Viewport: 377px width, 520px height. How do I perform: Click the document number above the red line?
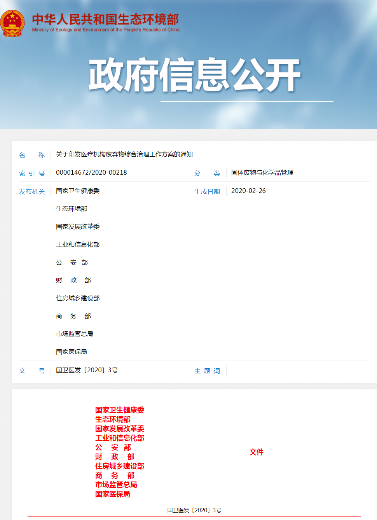pyautogui.click(x=194, y=510)
